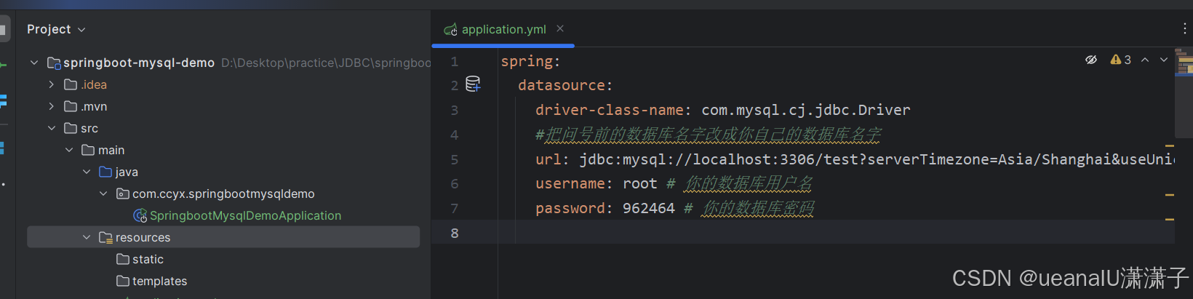Select the com.ccyx.springbootmysqldemo package
Viewport: 1193px width, 299px height.
tap(223, 194)
